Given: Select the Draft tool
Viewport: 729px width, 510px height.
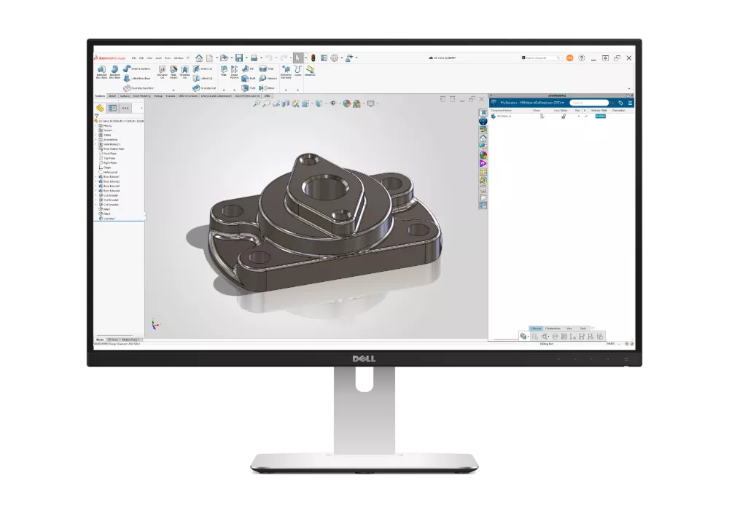Looking at the screenshot, I should [249, 79].
